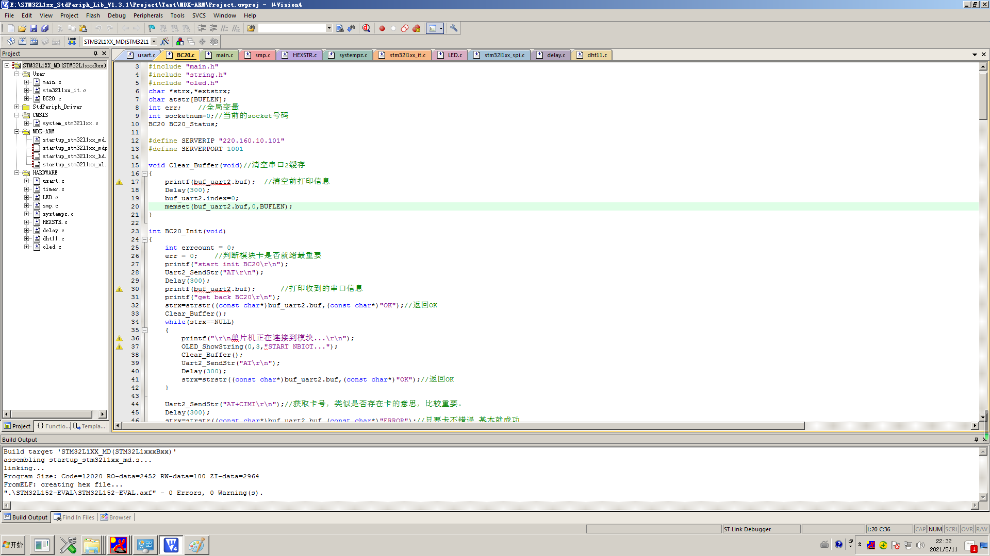Click the Indent Selection icon
The height and width of the screenshot is (556, 990).
click(x=202, y=28)
